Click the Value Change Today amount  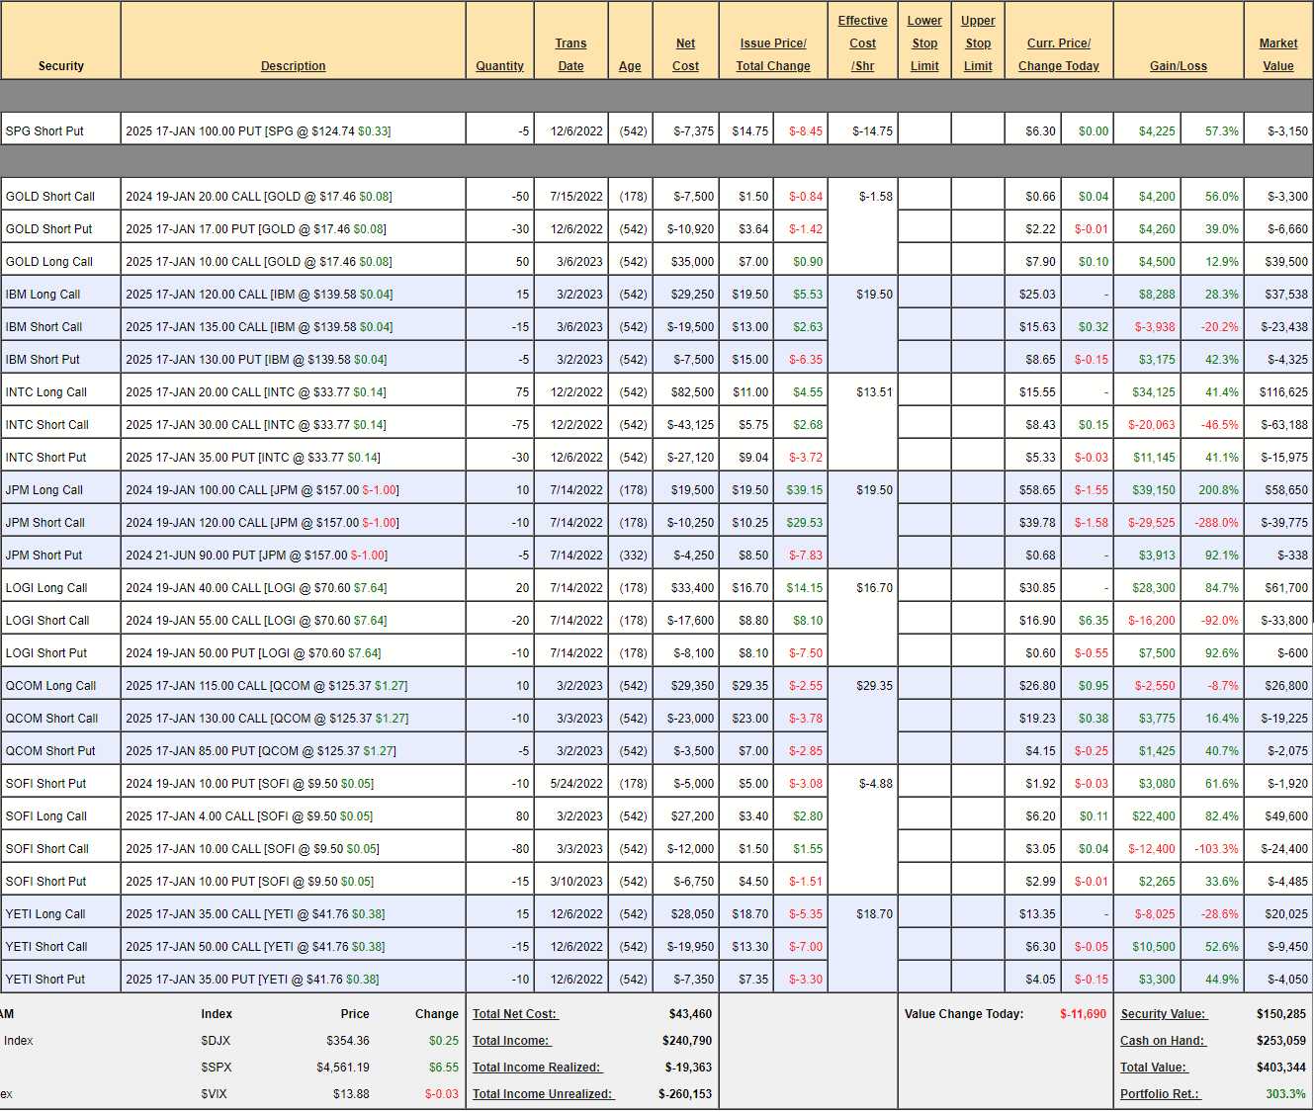point(1083,1014)
